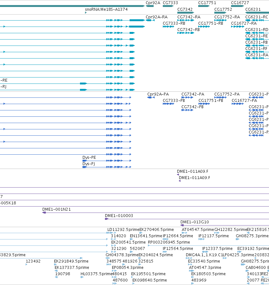
Task: Select the CG7342-PB protein label
Action: (193, 107)
